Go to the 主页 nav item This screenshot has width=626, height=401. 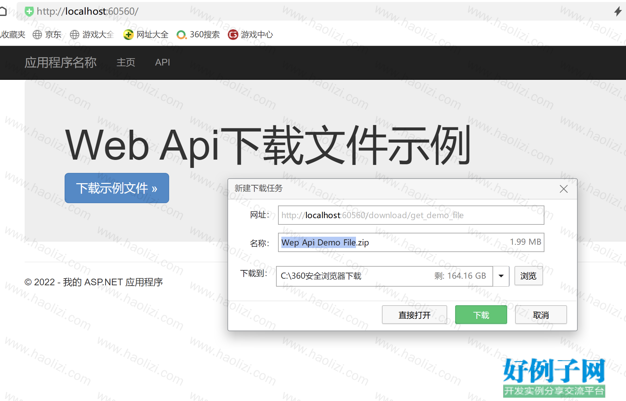(126, 63)
